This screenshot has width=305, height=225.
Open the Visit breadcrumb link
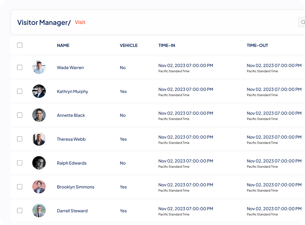point(80,22)
